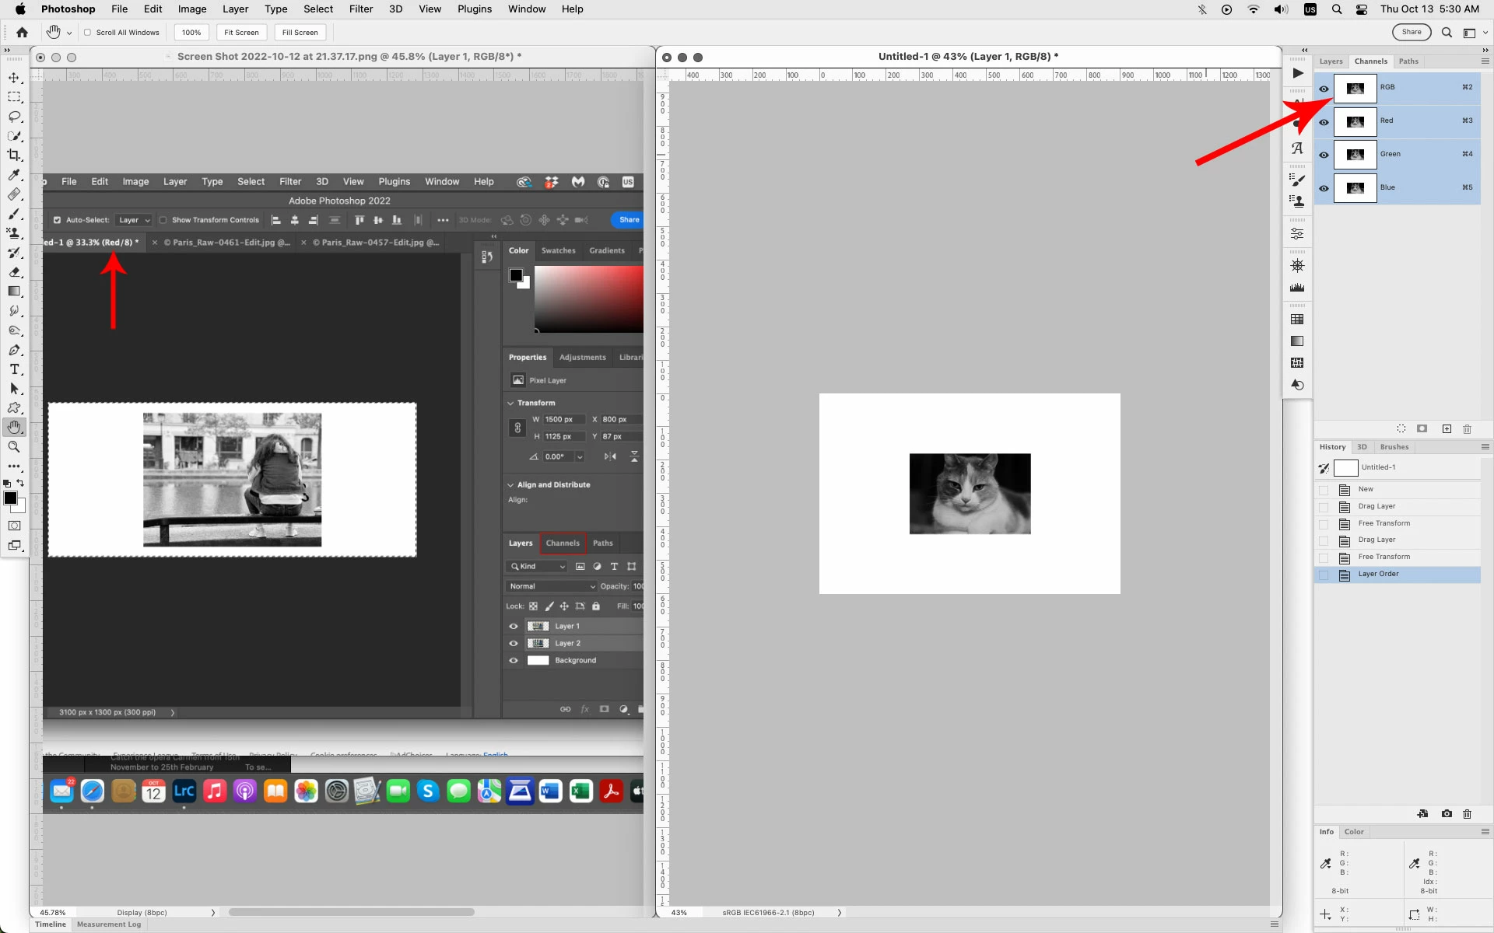Toggle visibility of Blue channel
Viewport: 1494px width, 933px height.
point(1324,189)
